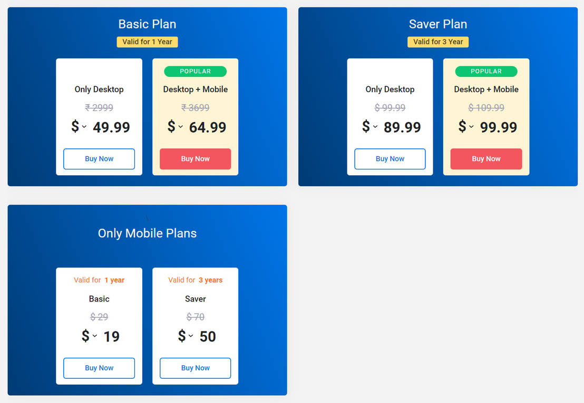
Task: Click the struck-through ₹ 3699 original price
Action: (195, 108)
